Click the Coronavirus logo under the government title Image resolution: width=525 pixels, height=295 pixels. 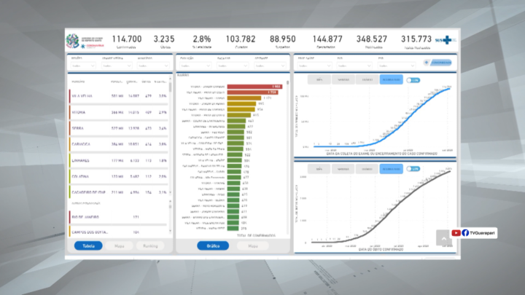tap(92, 46)
